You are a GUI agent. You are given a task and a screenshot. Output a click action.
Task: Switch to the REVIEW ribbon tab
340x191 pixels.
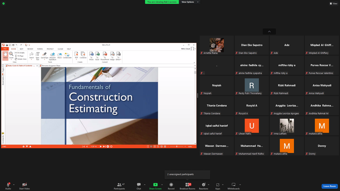[x=30, y=49]
